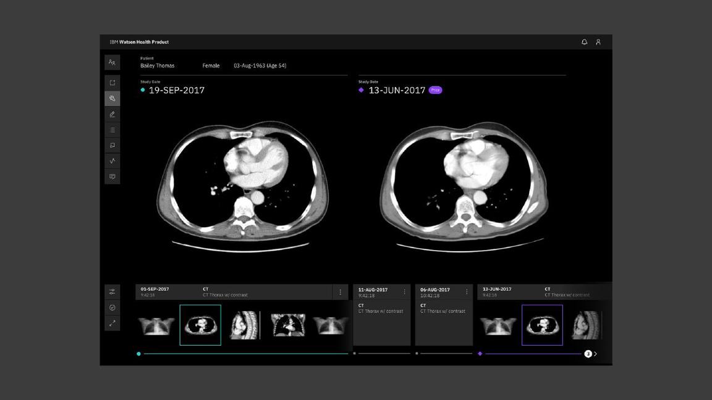This screenshot has height=400, width=712.
Task: Open options menu for the 01-SEP-2017 study
Action: click(339, 290)
